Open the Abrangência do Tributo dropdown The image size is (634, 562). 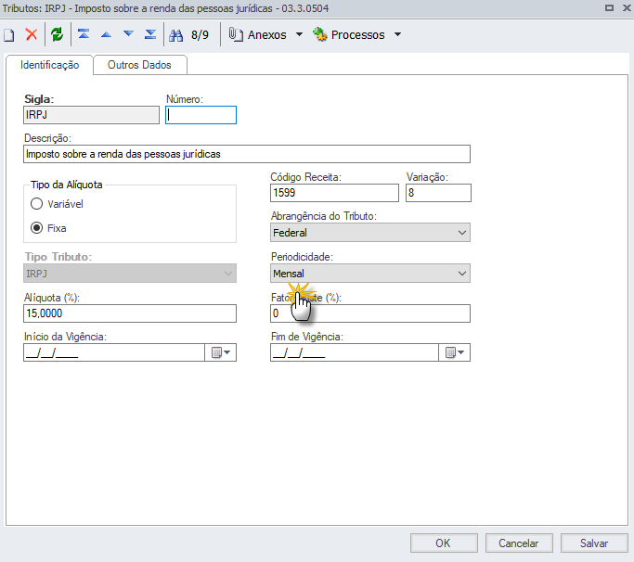[370, 233]
